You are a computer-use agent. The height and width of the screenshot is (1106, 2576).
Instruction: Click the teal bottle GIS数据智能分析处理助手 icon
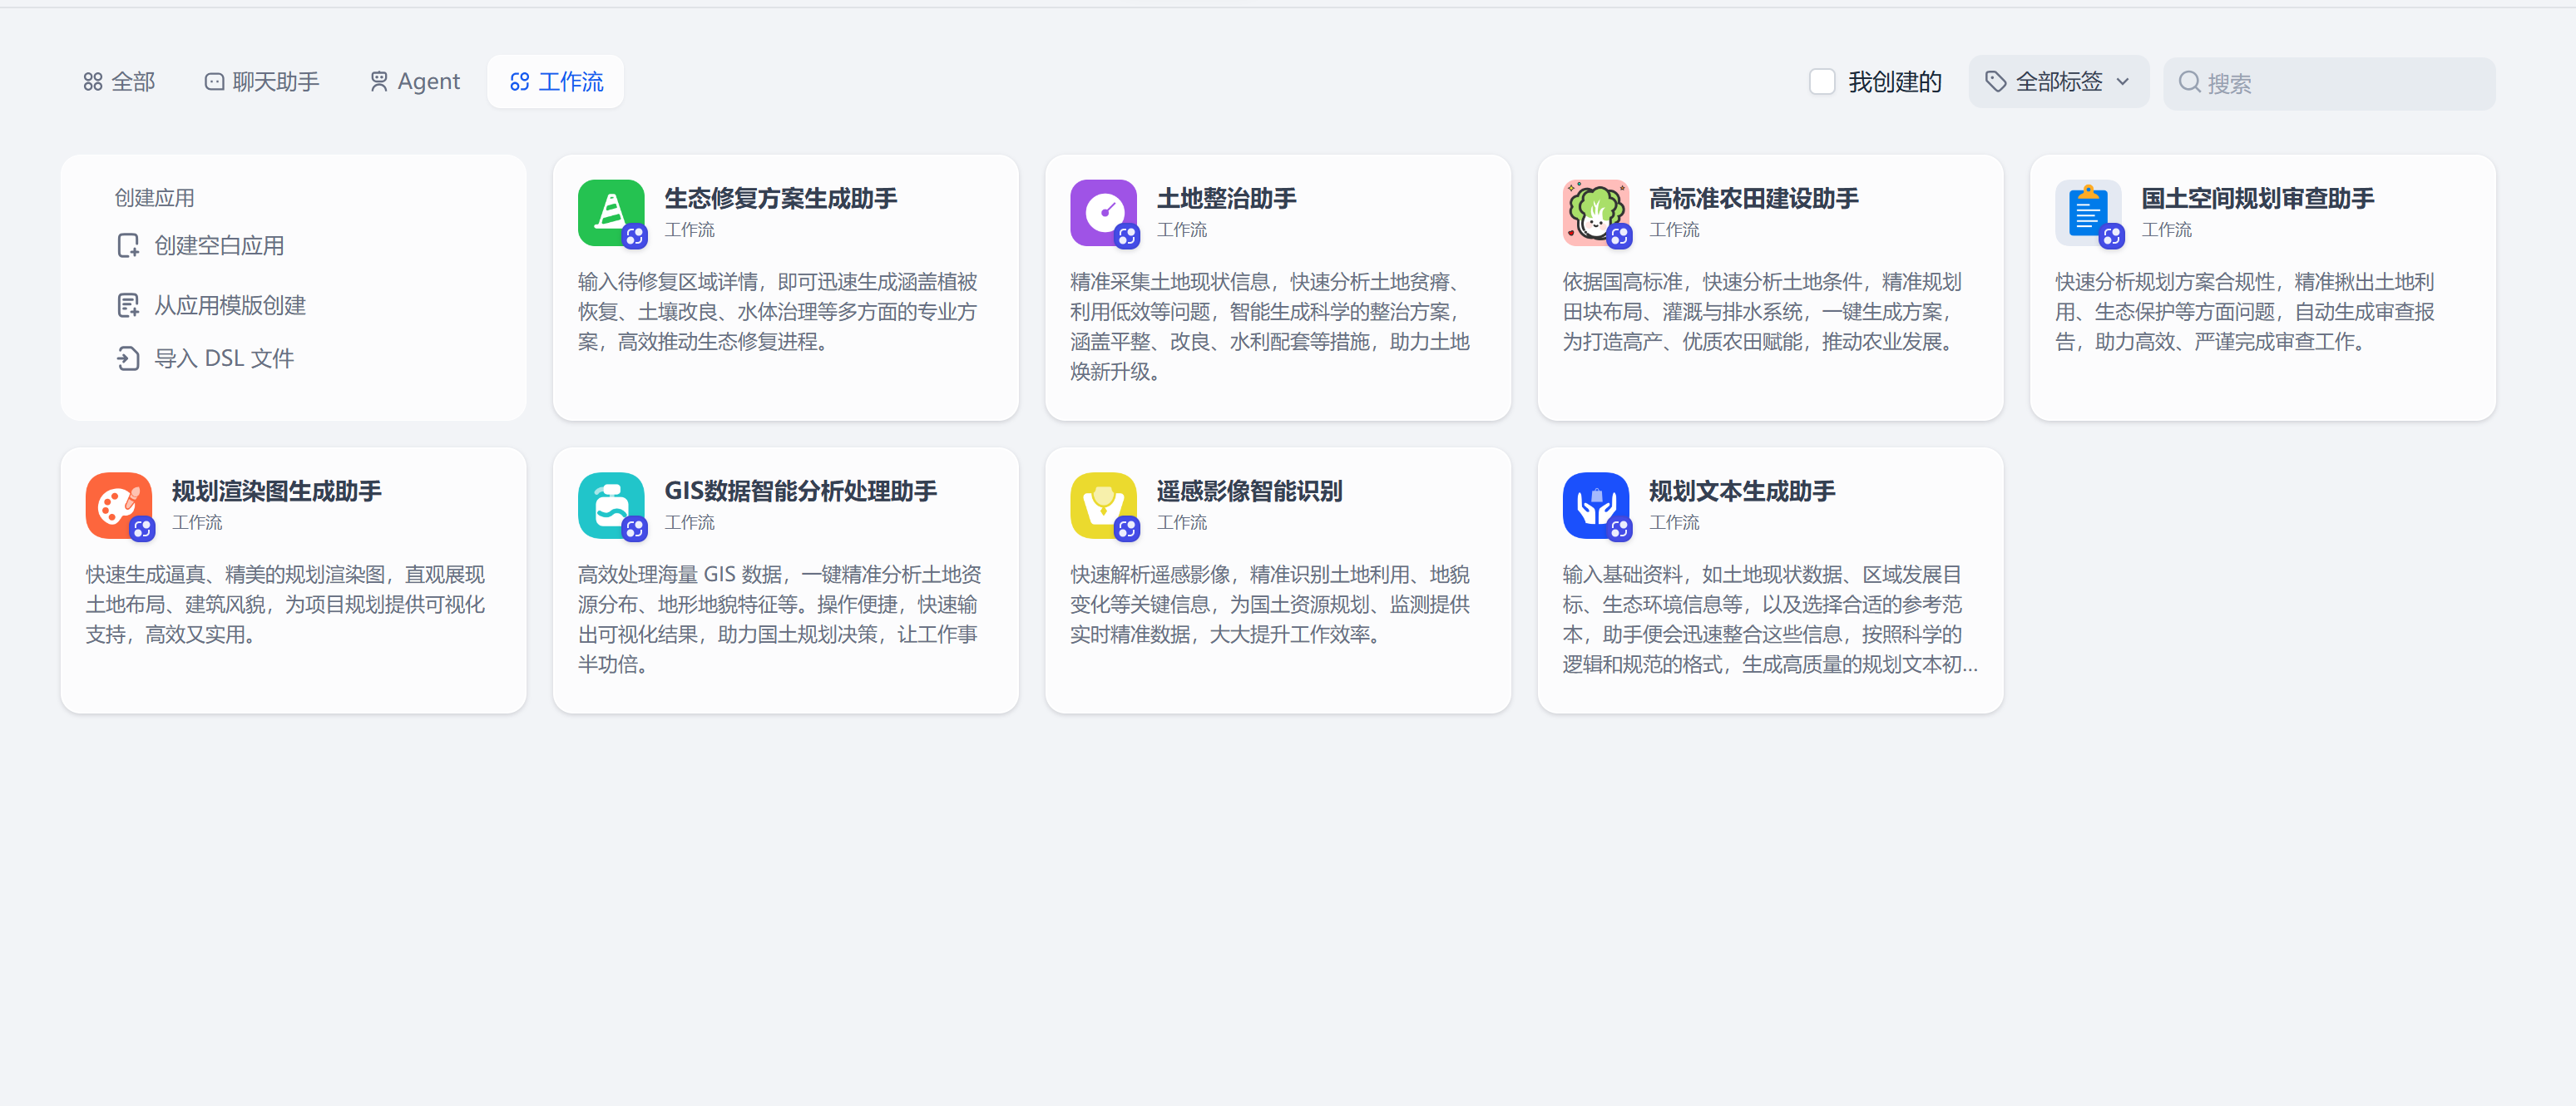[610, 505]
